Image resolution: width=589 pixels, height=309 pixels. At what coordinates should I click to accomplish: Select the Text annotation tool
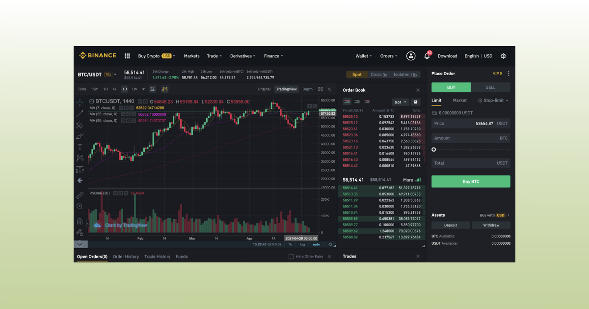(80, 147)
